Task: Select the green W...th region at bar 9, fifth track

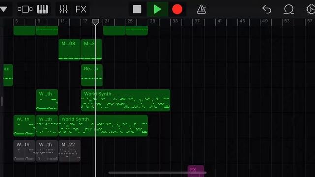Action: pos(47,125)
